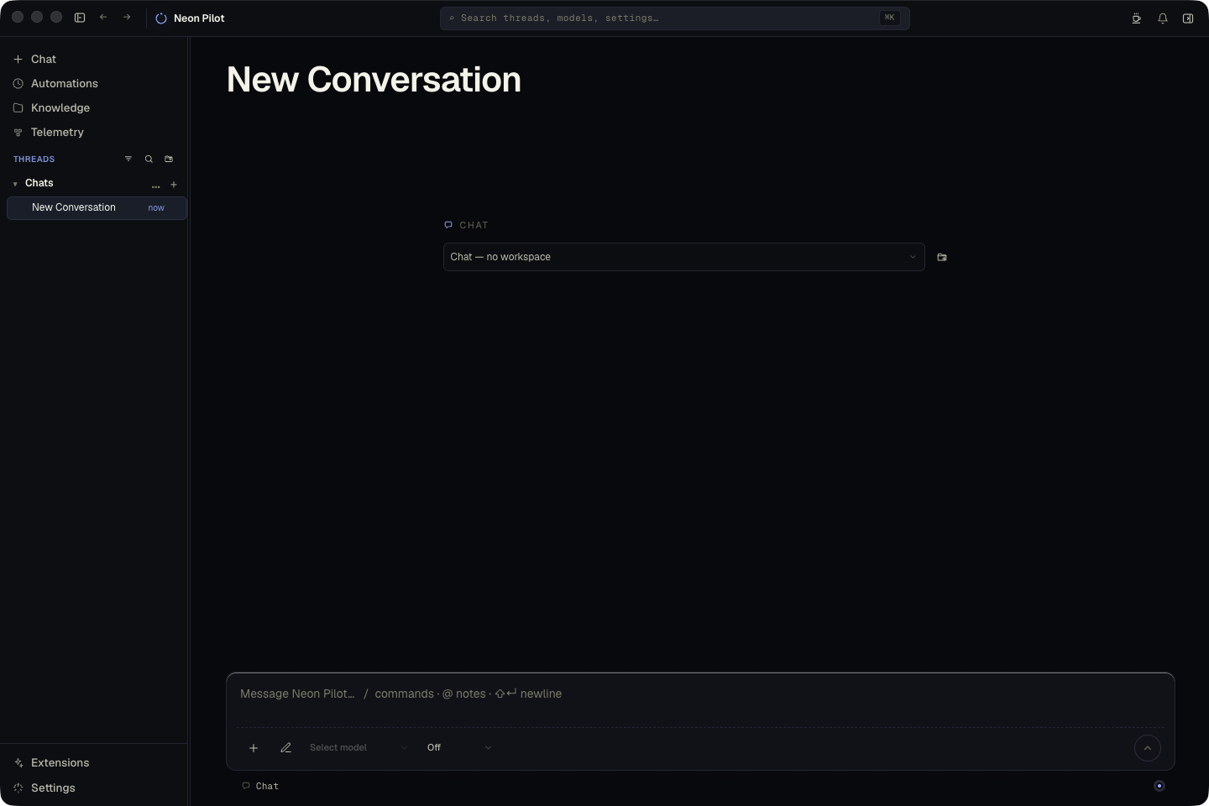
Task: Click the status indicator dot bottom right
Action: coord(1159,787)
